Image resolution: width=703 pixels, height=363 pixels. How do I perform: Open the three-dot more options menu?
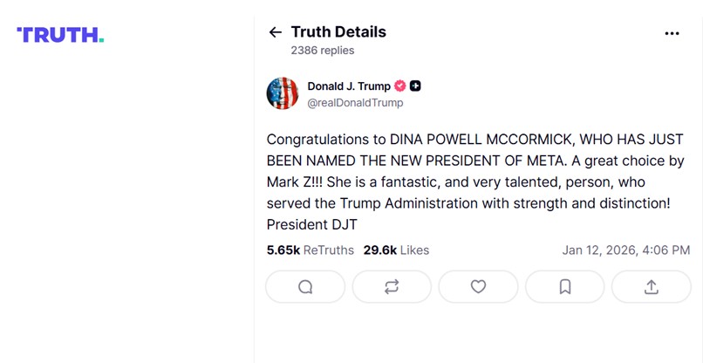(x=672, y=33)
